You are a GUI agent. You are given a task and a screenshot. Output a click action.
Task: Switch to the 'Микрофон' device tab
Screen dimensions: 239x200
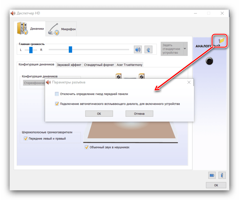click(x=62, y=29)
